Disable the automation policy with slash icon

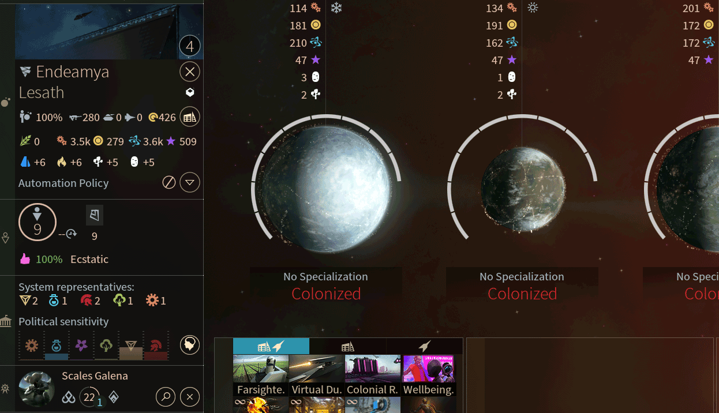pos(168,183)
